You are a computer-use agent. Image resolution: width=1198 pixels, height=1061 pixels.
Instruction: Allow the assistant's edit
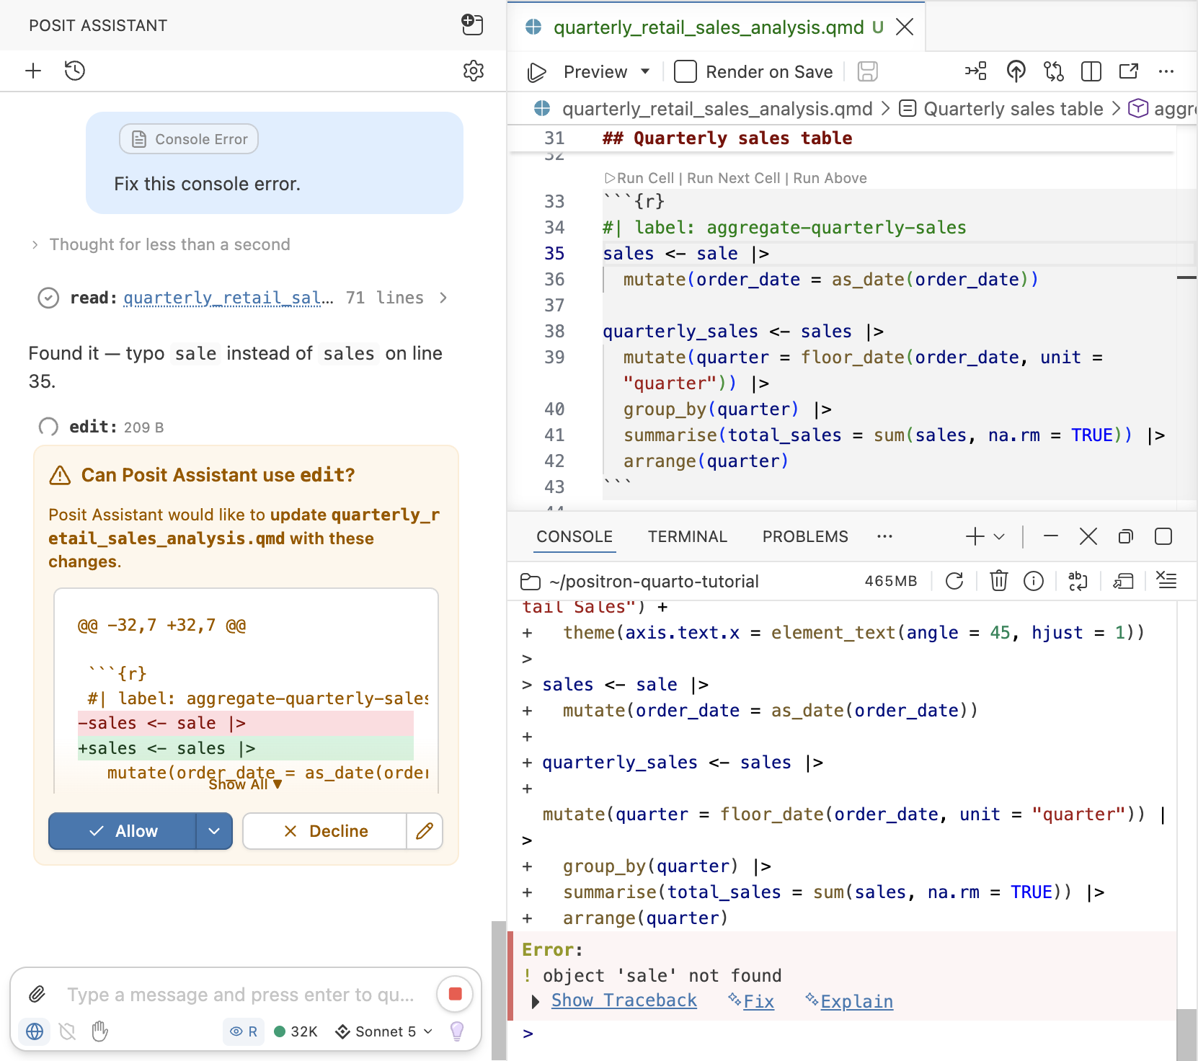tap(123, 831)
